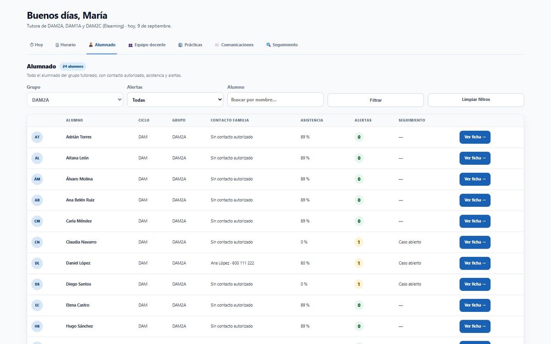This screenshot has width=551, height=344.
Task: Apply filters with the Filtrar button
Action: pos(376,100)
